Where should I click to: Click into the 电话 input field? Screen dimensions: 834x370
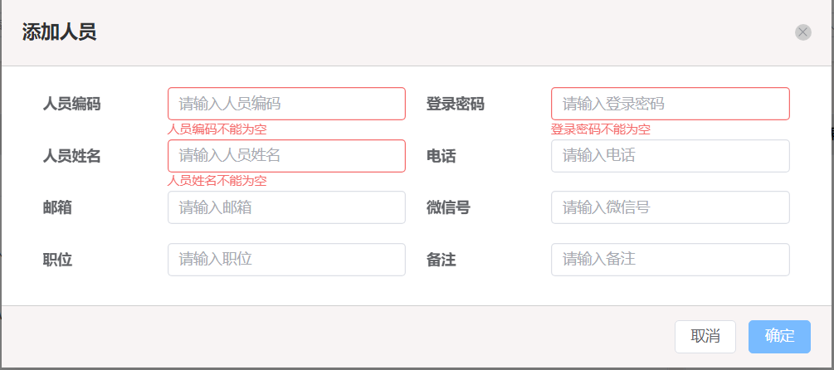tap(671, 156)
